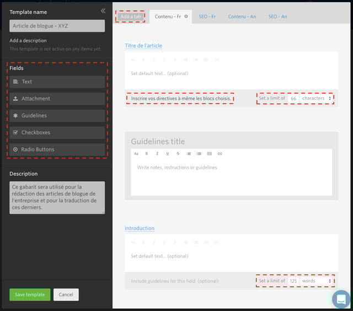Viewport: 353px width, 311px height.
Task: Open the characters limit unit dropdown
Action: [x=317, y=98]
